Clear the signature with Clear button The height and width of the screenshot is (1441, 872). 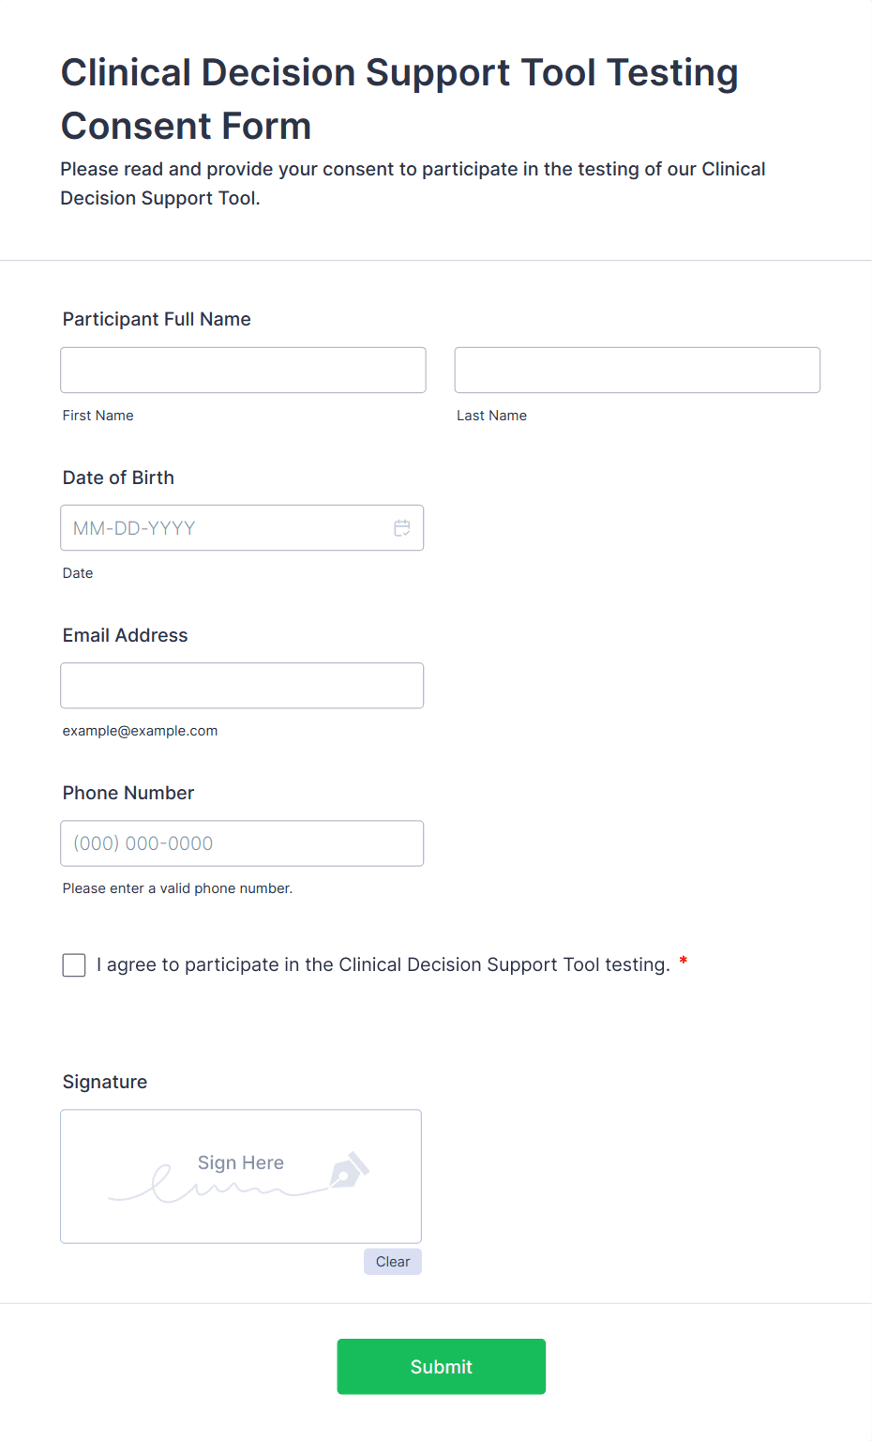click(393, 1262)
